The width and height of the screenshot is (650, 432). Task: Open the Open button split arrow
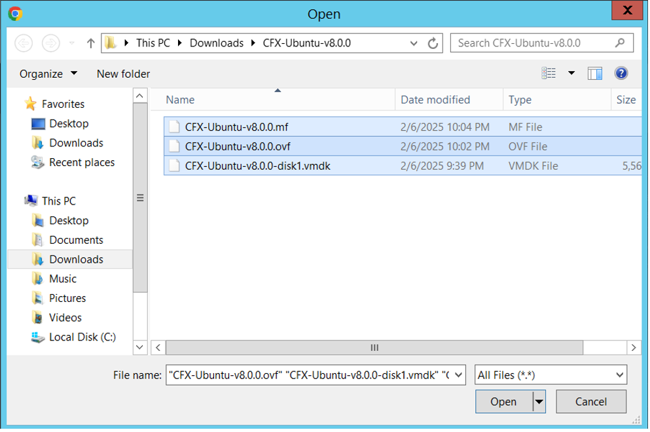(x=539, y=402)
